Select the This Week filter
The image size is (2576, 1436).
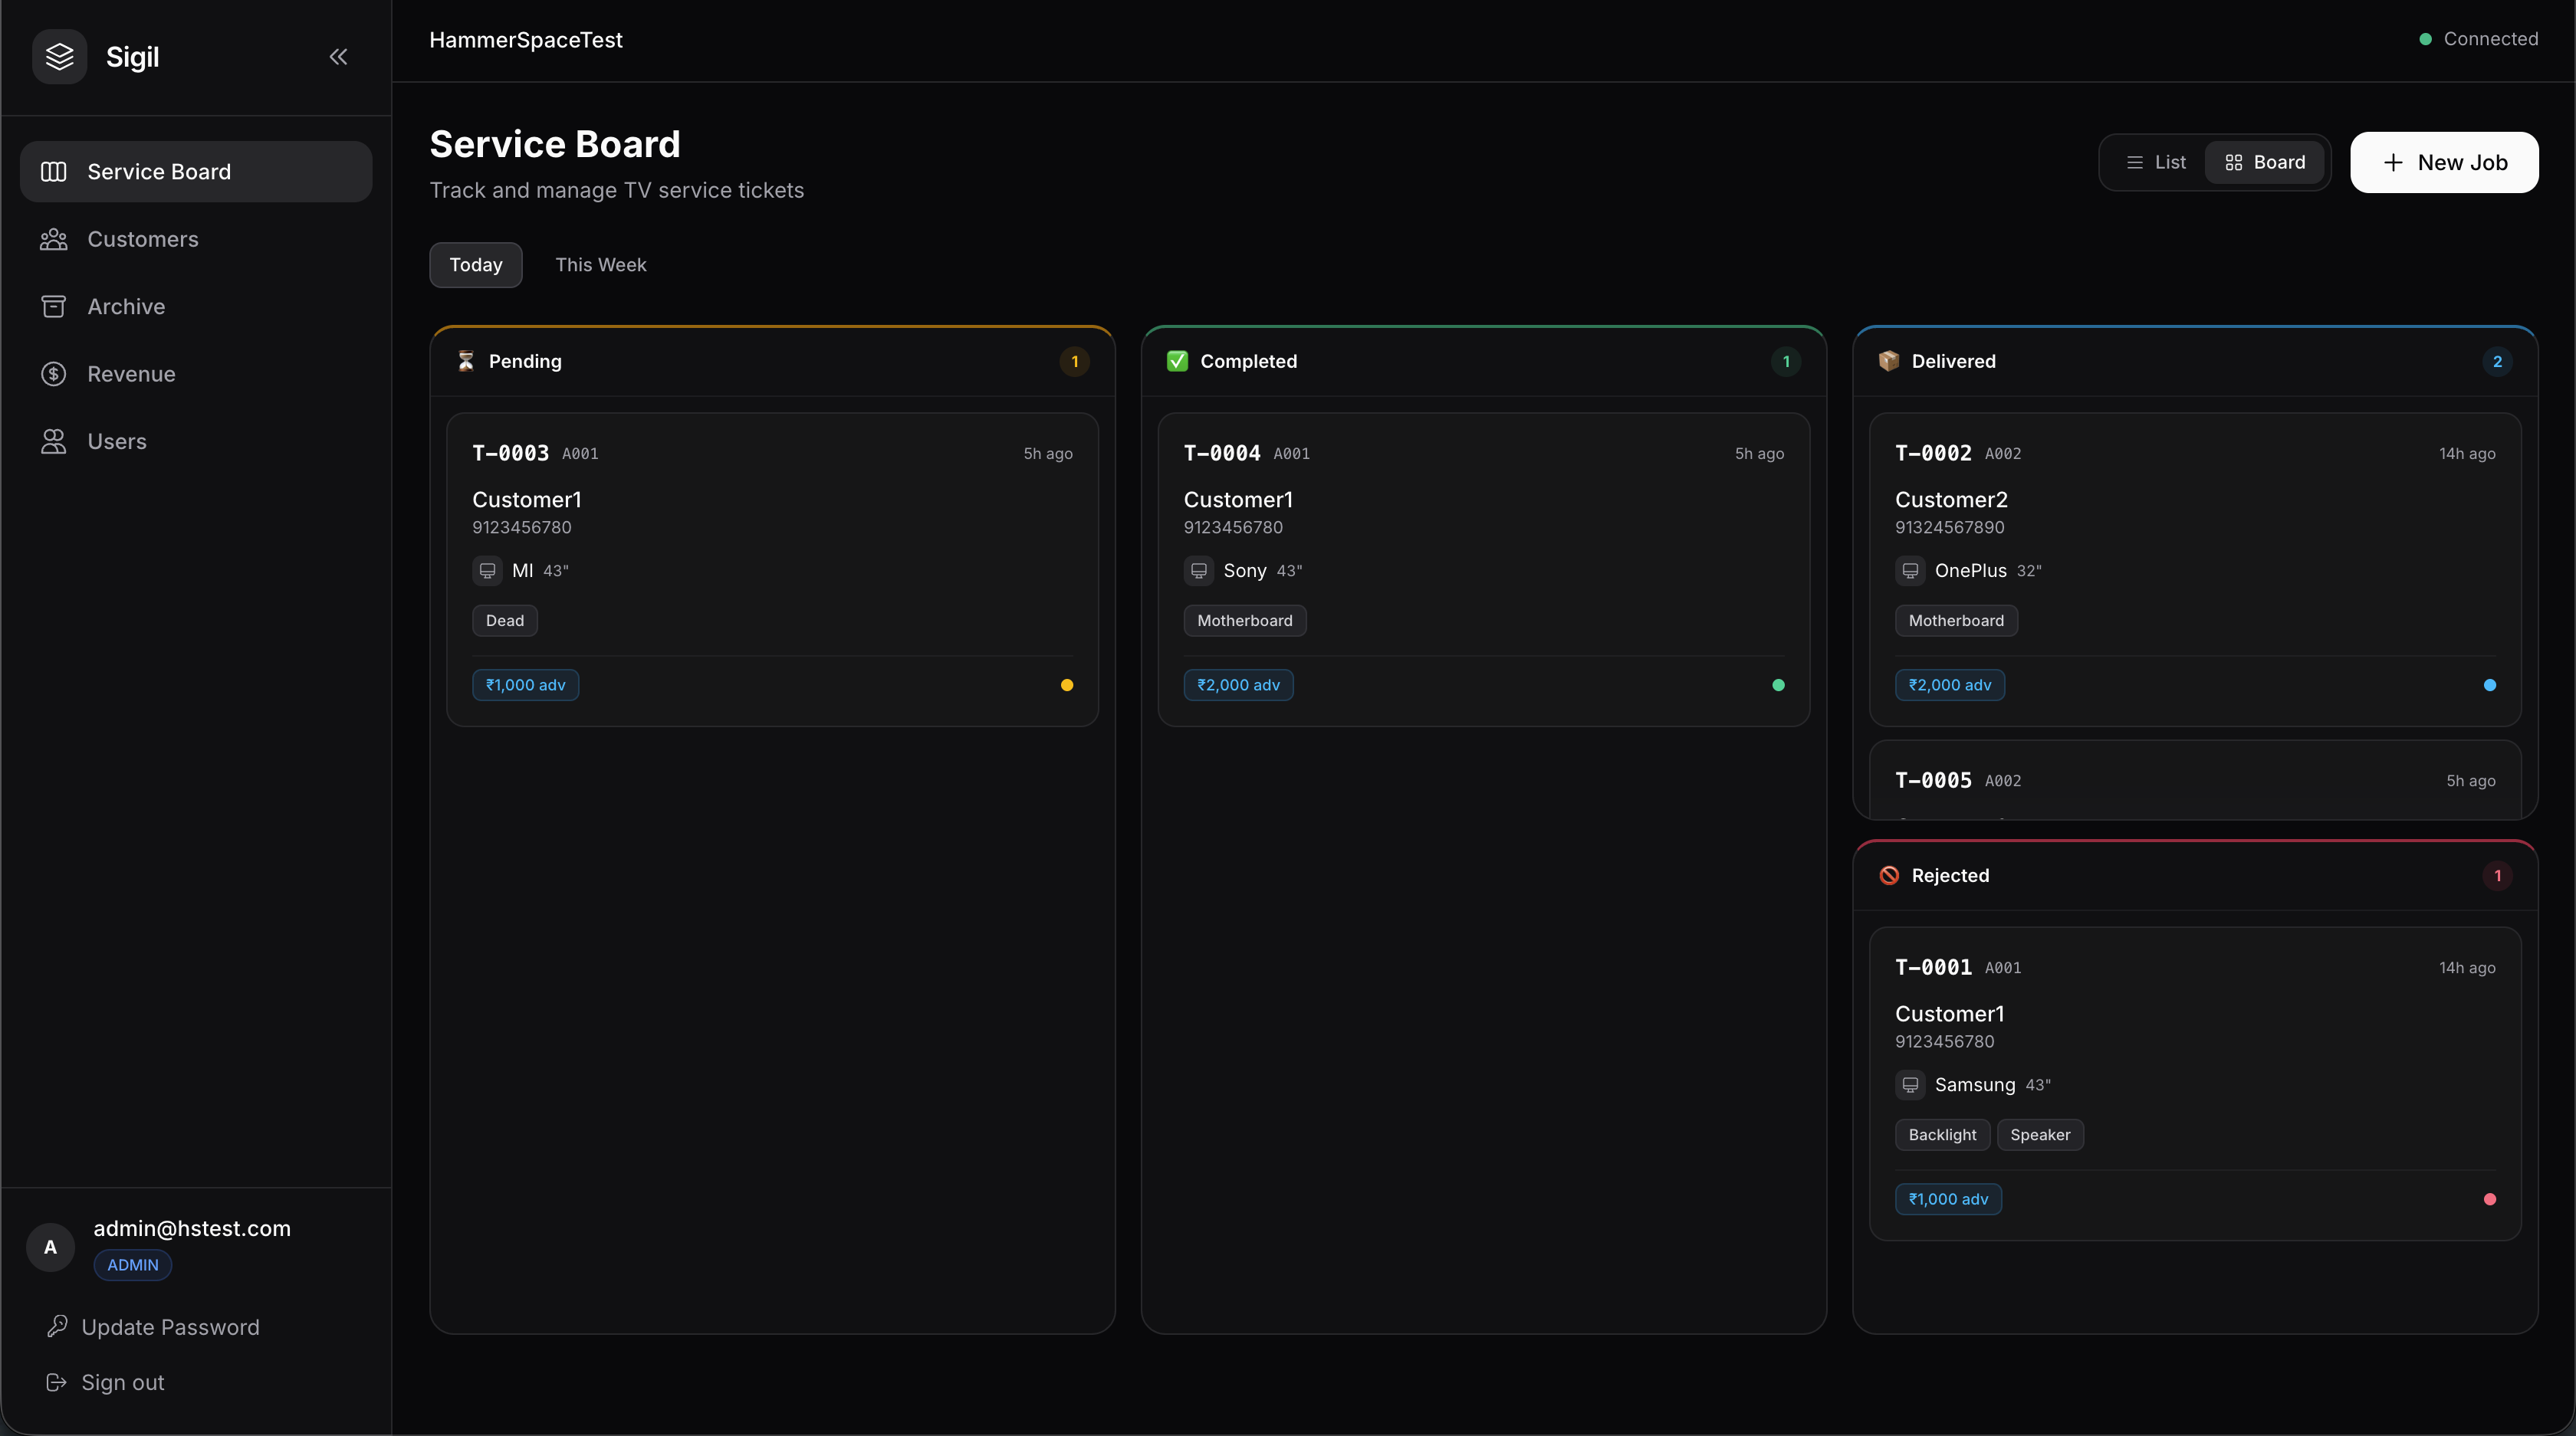click(x=601, y=265)
